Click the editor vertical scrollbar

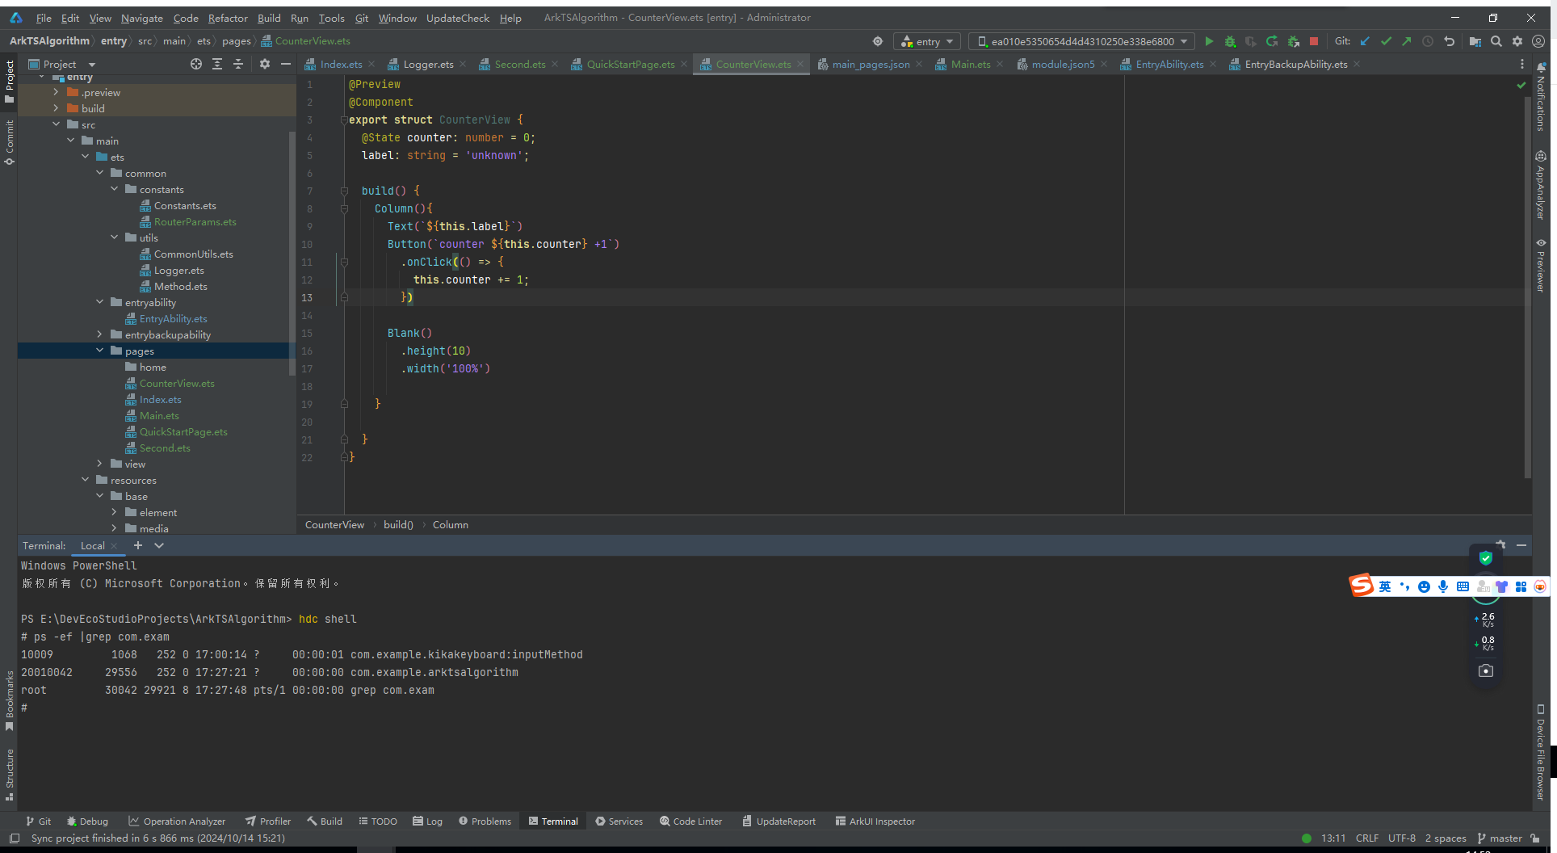[x=1527, y=287]
